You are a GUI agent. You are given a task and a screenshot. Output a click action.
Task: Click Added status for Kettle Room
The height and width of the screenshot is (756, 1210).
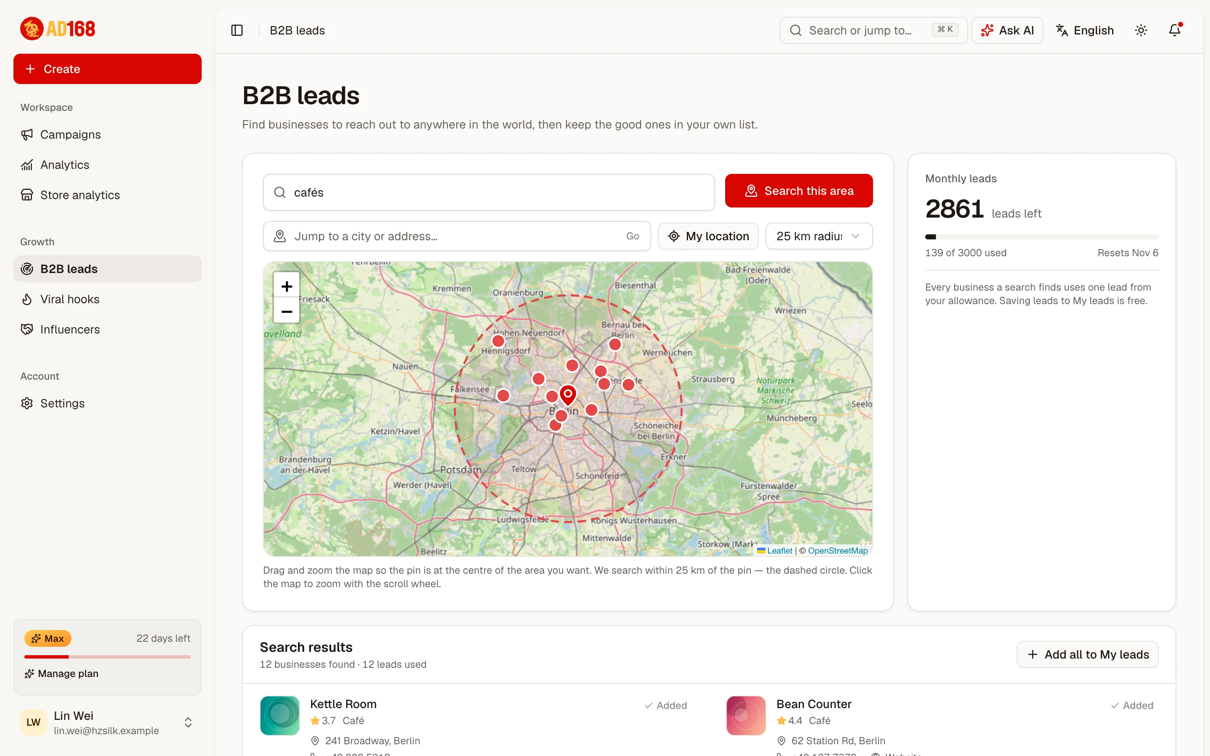(665, 706)
